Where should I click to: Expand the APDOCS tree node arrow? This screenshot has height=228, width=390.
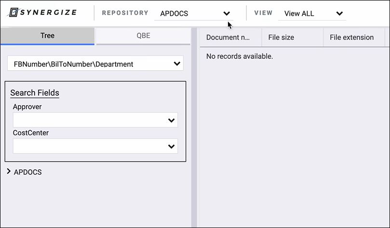9,171
